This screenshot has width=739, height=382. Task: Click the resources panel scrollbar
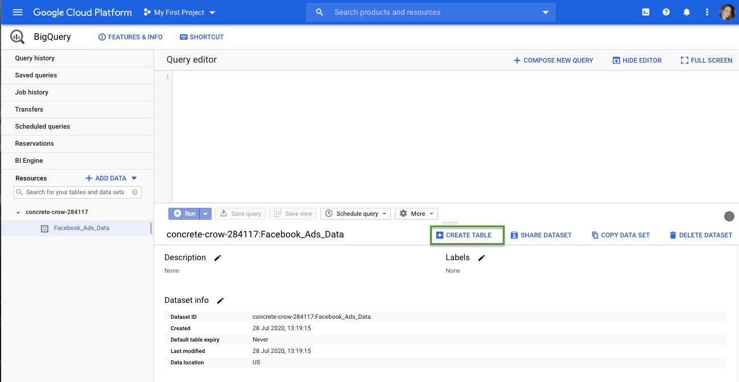click(x=151, y=228)
